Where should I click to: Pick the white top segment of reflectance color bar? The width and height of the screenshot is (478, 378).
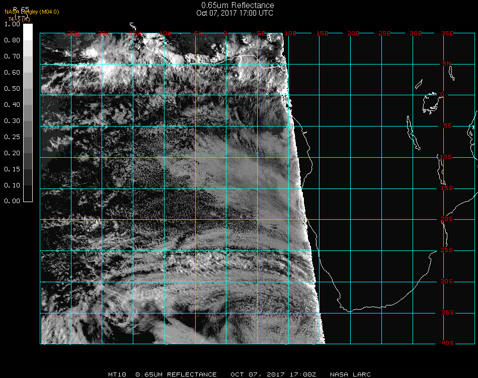[x=28, y=32]
